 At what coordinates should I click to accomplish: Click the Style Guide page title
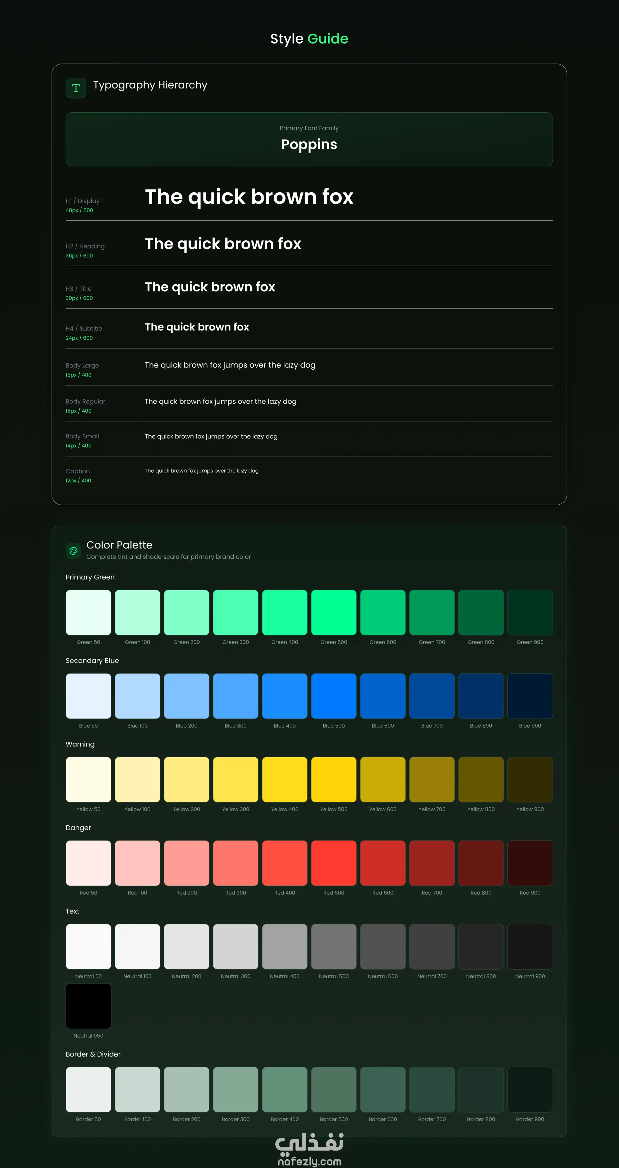pos(309,39)
